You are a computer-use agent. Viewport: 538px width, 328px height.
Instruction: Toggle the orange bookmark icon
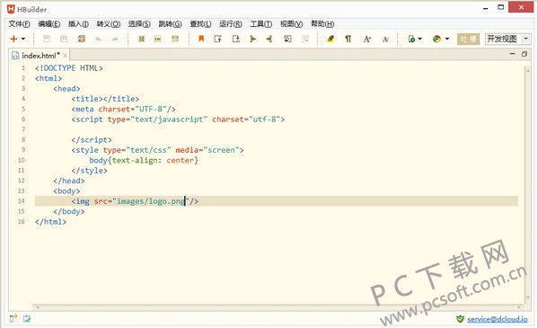201,39
